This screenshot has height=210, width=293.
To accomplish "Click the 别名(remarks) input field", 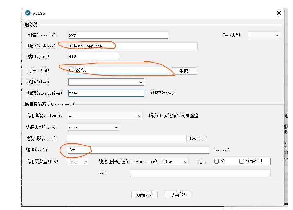I will [x=118, y=35].
